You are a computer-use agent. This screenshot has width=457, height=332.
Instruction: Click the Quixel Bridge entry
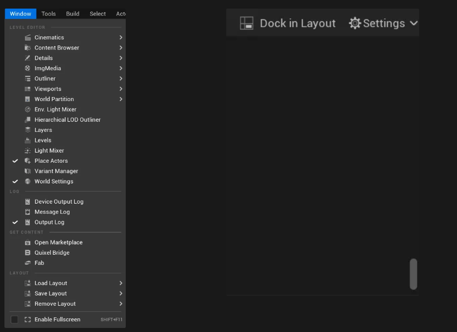coord(65,253)
